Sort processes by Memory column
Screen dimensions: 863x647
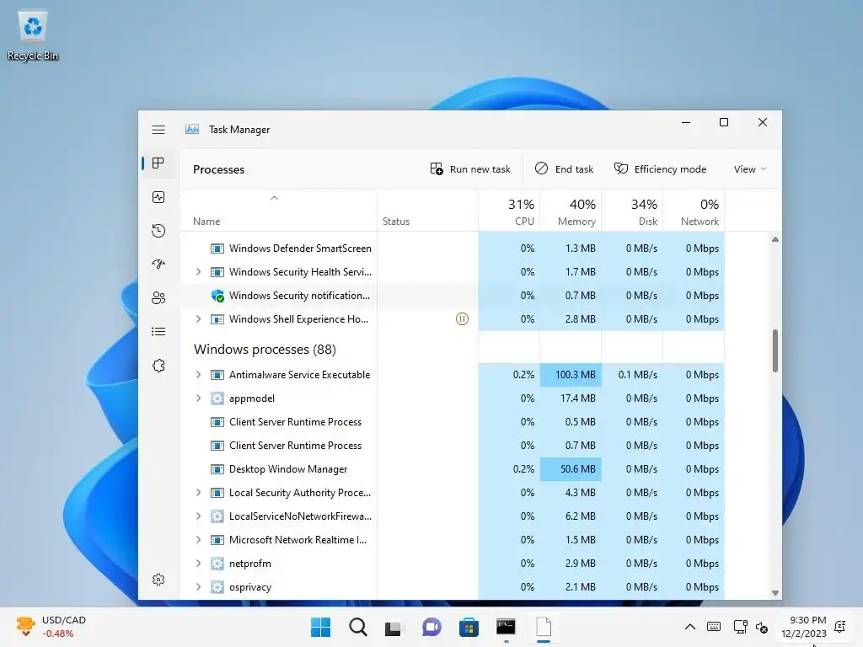click(x=571, y=211)
